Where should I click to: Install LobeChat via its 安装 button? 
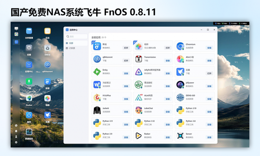tap(168, 112)
